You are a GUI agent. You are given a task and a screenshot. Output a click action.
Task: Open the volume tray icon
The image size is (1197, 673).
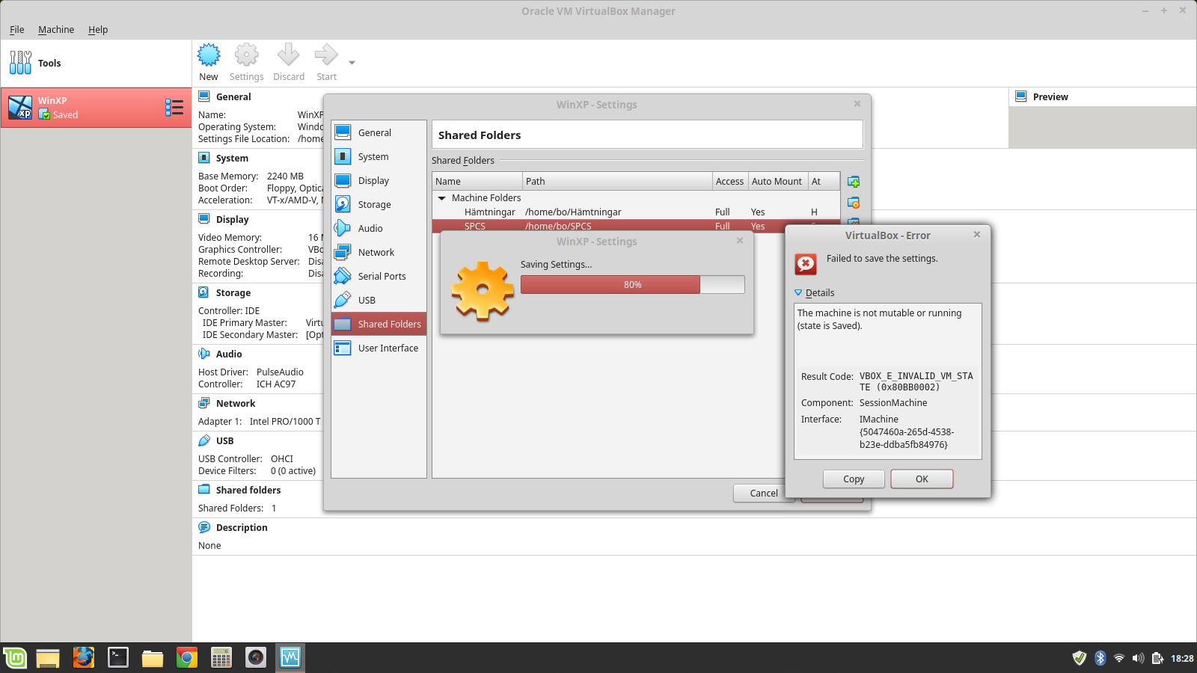(1138, 658)
